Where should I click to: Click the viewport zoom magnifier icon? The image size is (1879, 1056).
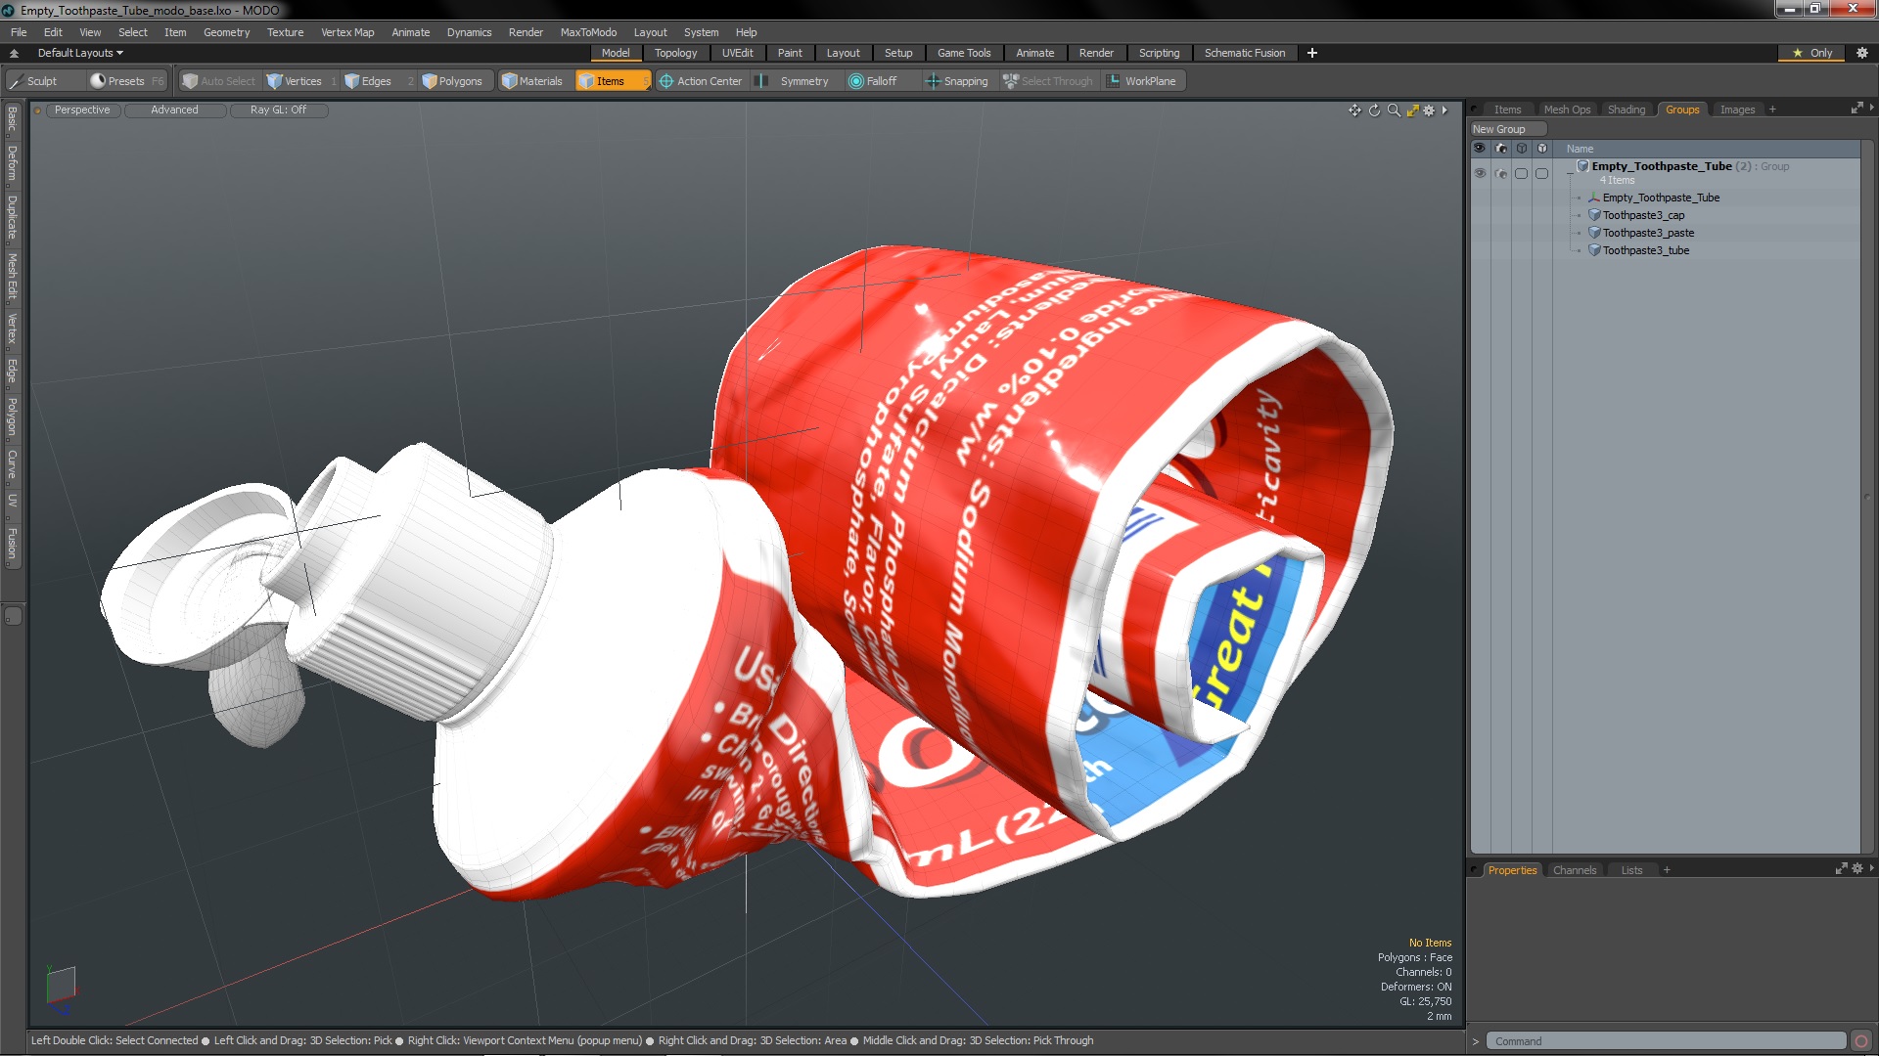tap(1394, 110)
